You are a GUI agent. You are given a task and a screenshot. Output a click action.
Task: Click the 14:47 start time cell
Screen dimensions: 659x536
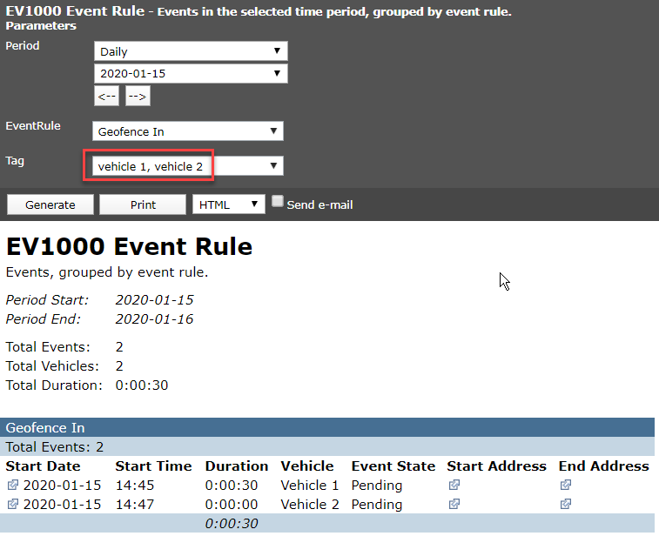click(134, 504)
